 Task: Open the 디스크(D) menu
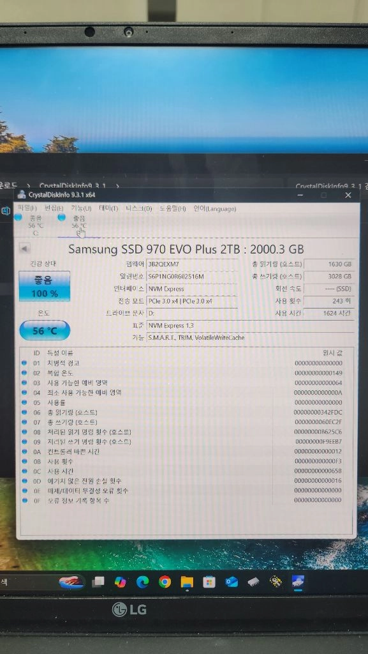point(139,208)
